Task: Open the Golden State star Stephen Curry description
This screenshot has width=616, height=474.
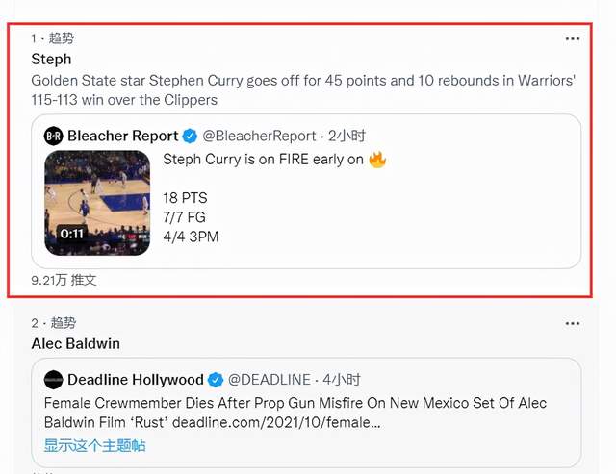Action: click(303, 90)
